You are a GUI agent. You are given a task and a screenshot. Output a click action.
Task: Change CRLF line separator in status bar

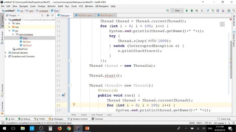[x=199, y=123]
